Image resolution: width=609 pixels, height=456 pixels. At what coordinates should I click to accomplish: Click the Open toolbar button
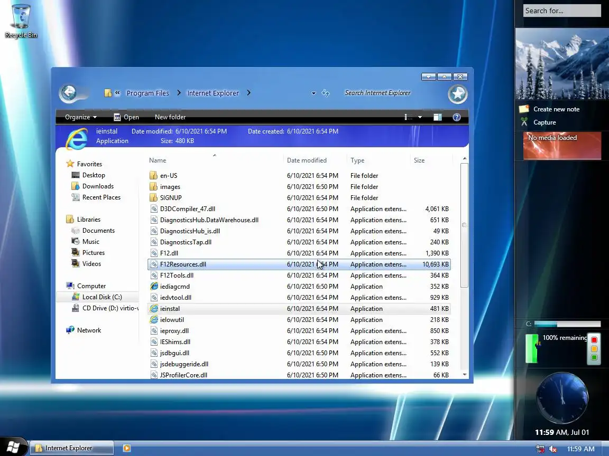pos(126,117)
